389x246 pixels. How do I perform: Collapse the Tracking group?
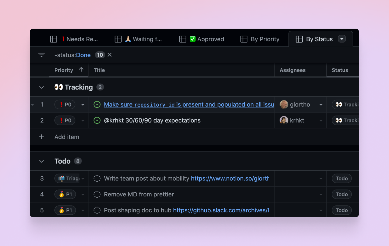coord(41,87)
